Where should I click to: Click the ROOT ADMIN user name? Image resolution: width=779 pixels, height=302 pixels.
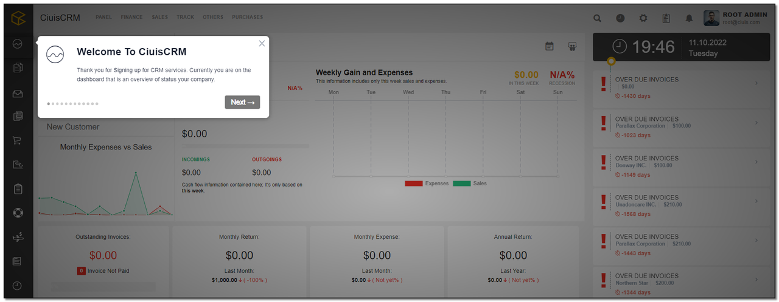(745, 14)
